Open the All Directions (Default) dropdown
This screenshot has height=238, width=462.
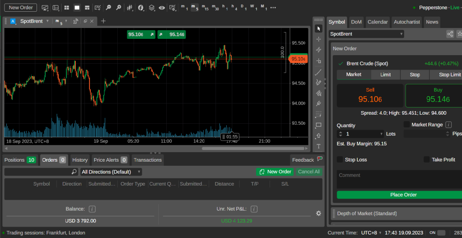pos(111,172)
